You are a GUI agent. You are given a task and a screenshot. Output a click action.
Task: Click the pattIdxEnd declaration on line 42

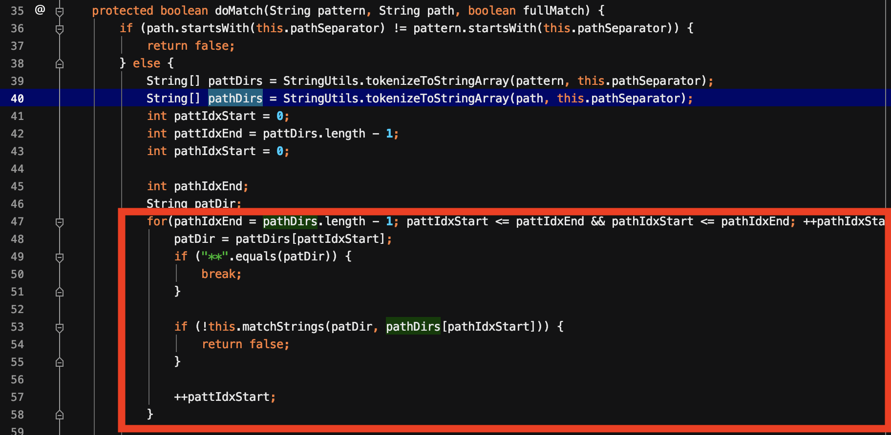tap(208, 134)
